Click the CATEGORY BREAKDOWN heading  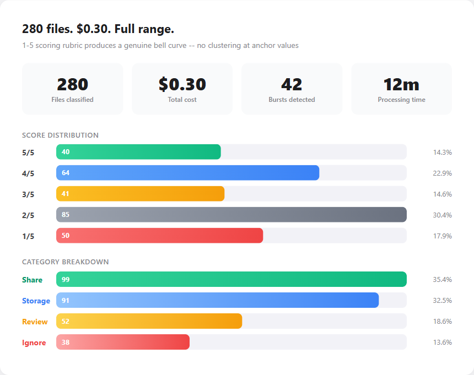65,262
